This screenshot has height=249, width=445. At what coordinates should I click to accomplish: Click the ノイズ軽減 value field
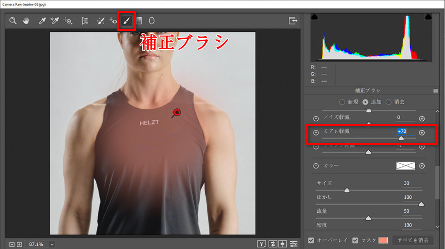click(406, 117)
